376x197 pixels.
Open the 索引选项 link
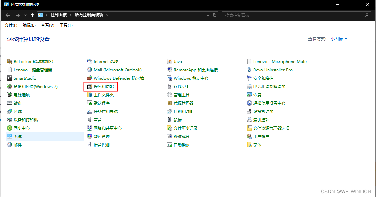pos(261,120)
